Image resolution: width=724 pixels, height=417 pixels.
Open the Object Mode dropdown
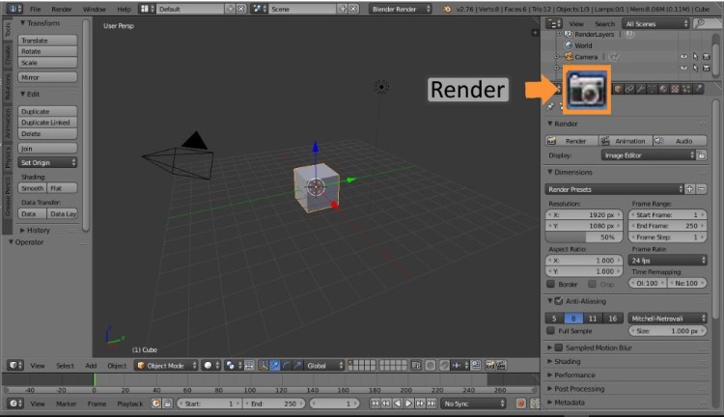coord(166,366)
